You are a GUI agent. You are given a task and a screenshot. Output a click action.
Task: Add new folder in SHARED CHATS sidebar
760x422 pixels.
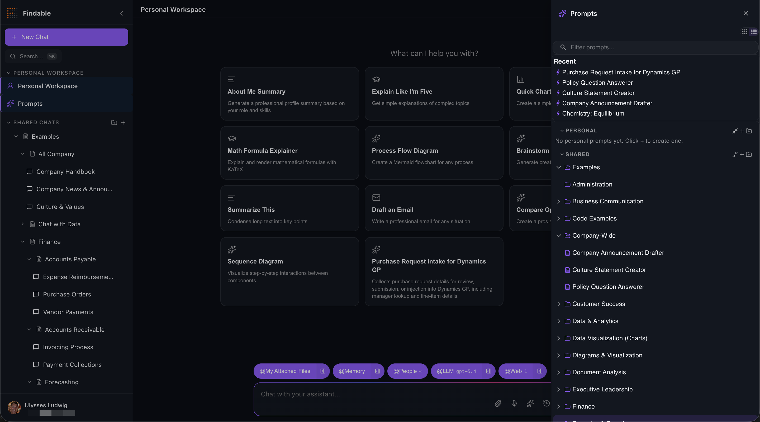coord(114,122)
